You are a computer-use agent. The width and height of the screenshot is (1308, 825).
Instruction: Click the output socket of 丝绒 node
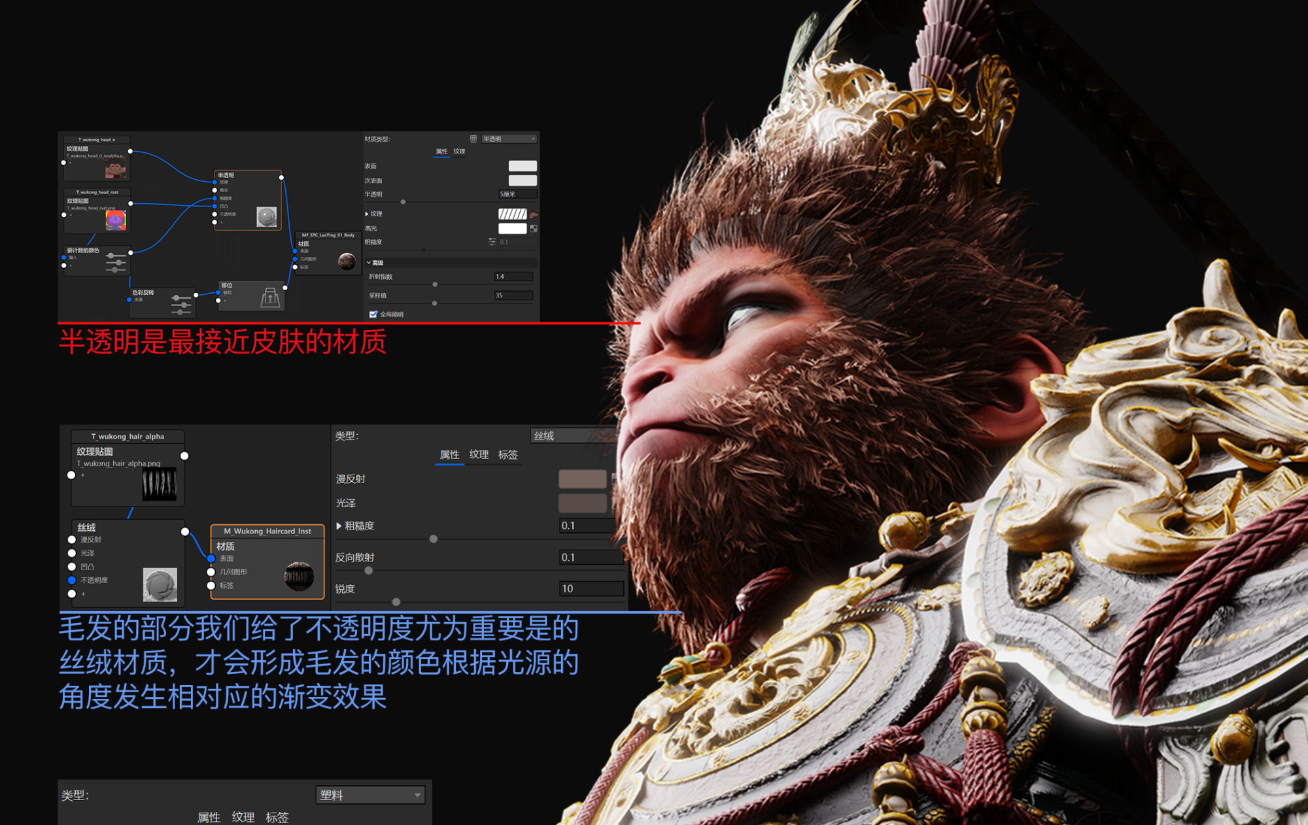[x=185, y=531]
